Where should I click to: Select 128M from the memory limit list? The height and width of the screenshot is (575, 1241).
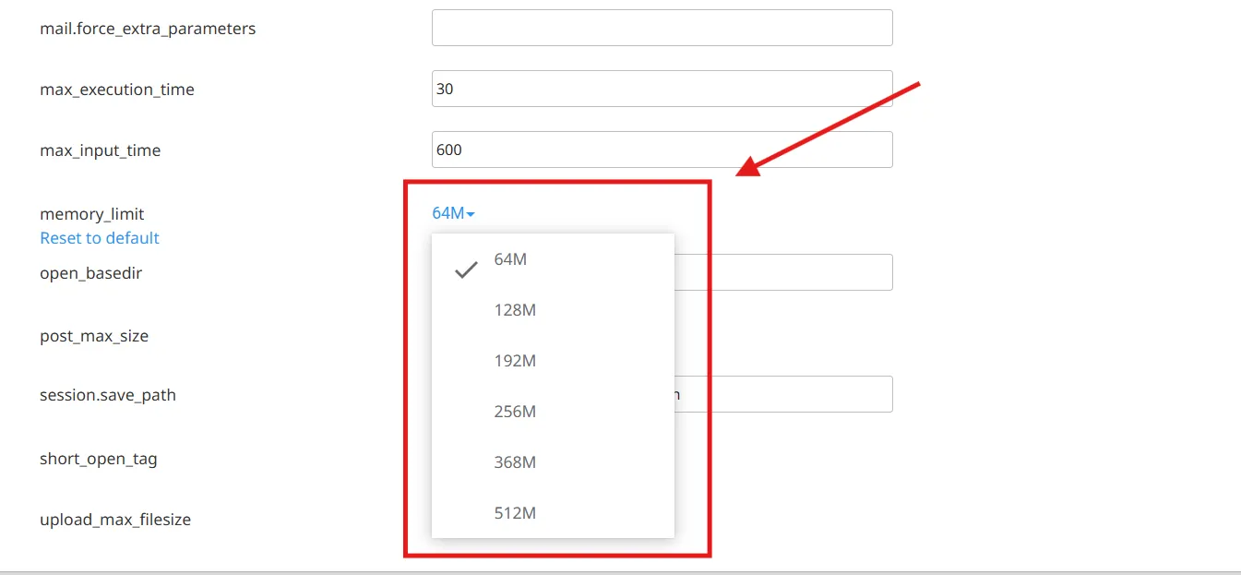pos(515,310)
